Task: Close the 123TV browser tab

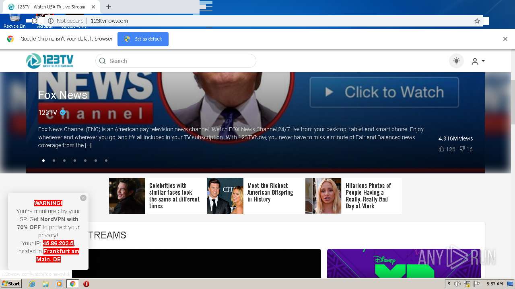Action: tap(93, 7)
